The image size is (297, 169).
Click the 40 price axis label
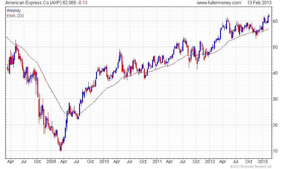coord(275,73)
